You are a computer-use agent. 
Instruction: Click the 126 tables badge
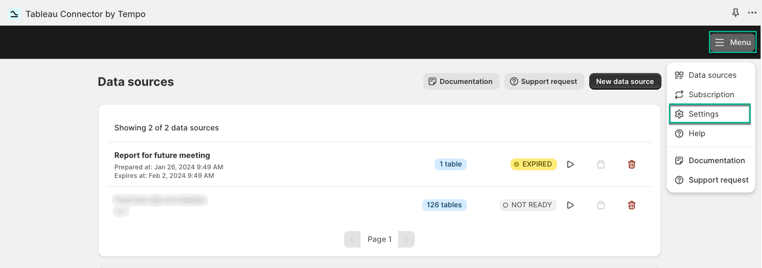[444, 205]
